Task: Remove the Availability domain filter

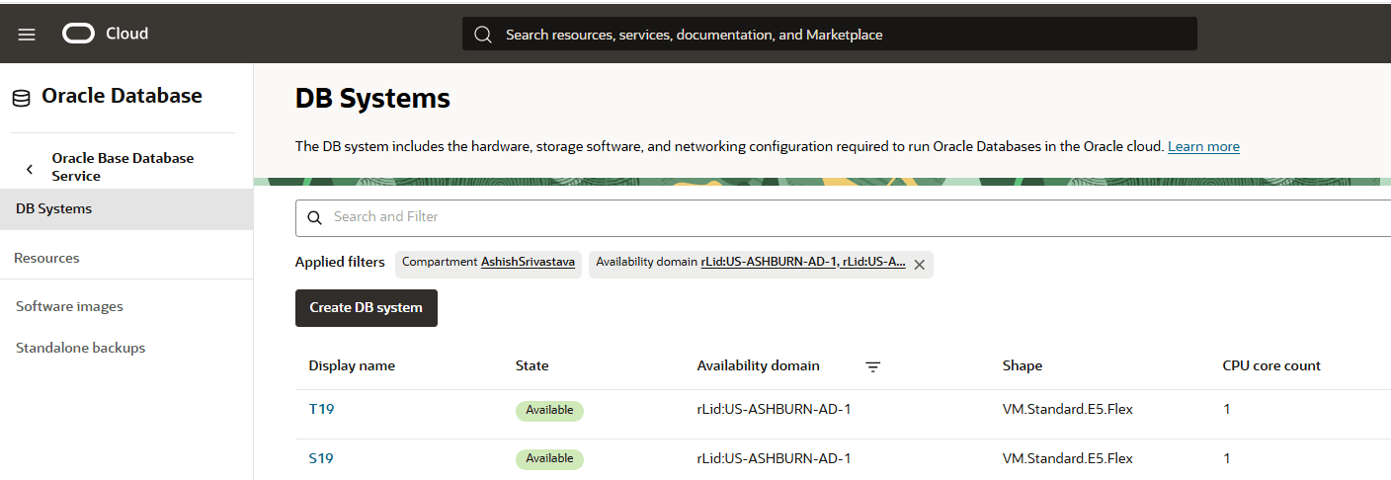Action: (x=919, y=265)
